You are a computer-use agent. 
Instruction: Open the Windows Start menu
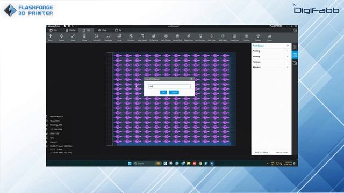(x=130, y=164)
